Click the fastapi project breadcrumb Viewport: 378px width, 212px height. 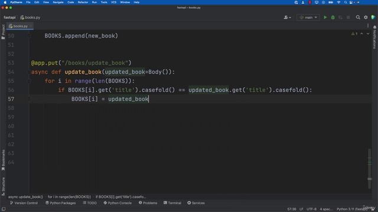(9, 17)
